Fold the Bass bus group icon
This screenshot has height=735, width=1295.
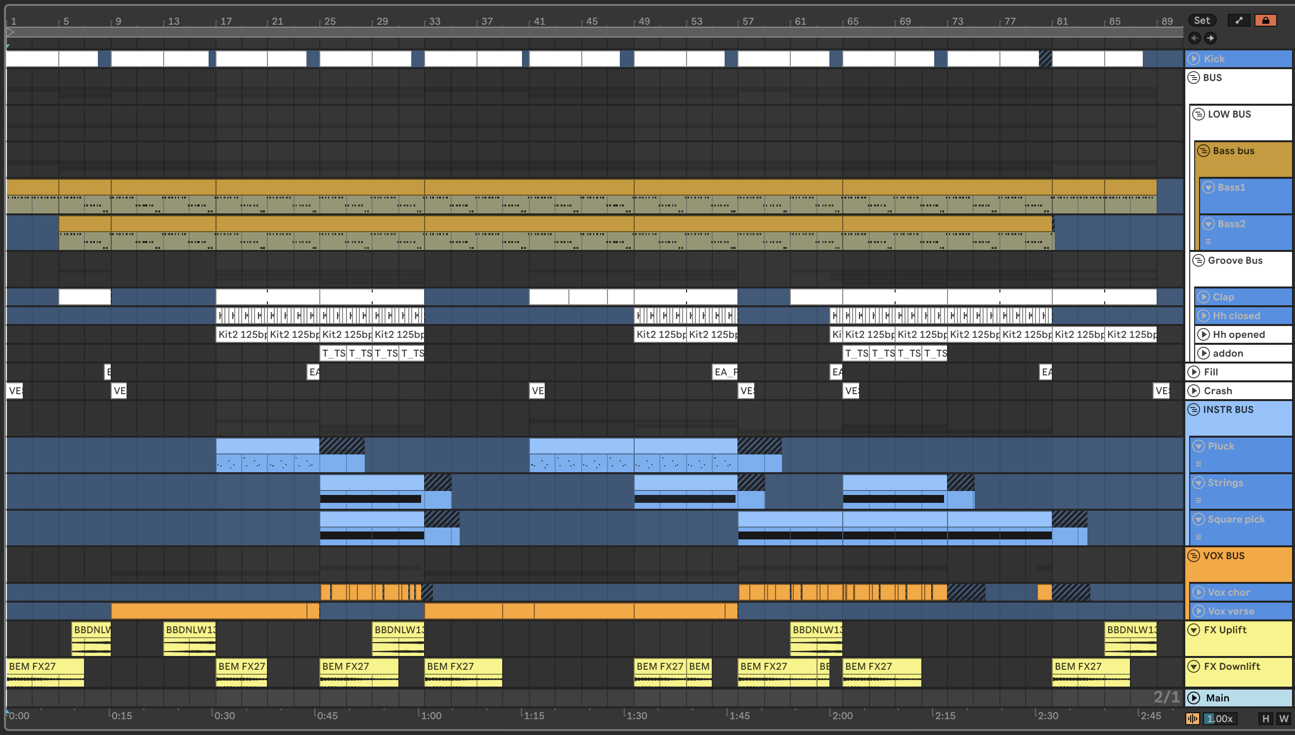point(1204,151)
